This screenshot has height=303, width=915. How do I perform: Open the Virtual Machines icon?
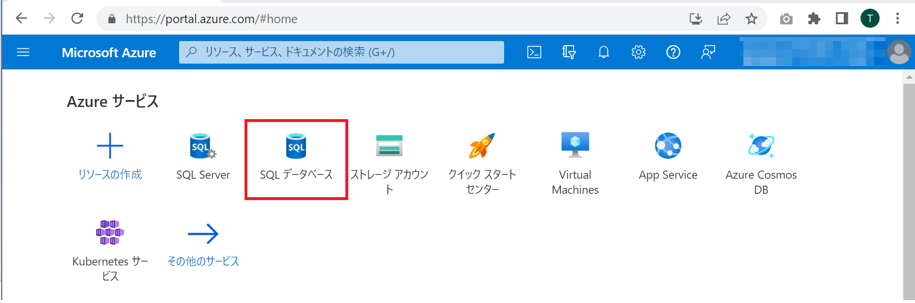tap(575, 145)
